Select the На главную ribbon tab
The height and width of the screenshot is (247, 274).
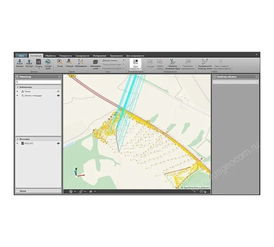36,55
